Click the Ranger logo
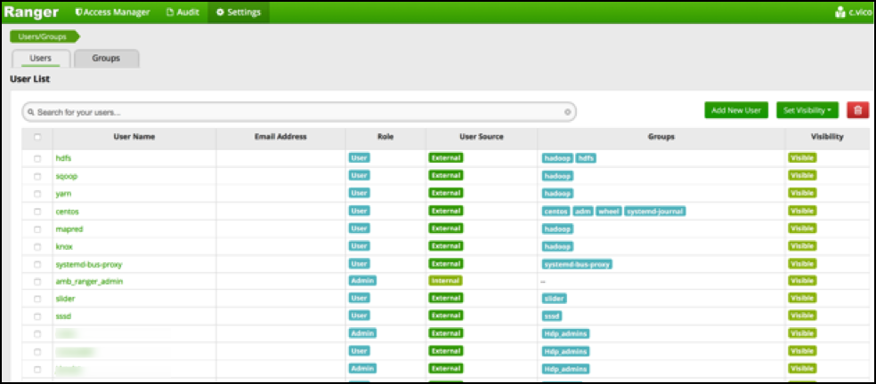The height and width of the screenshot is (384, 876). pos(31,12)
